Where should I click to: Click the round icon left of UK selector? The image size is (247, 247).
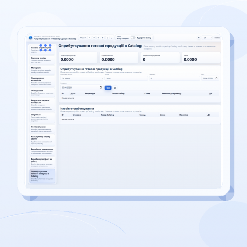[199, 38]
